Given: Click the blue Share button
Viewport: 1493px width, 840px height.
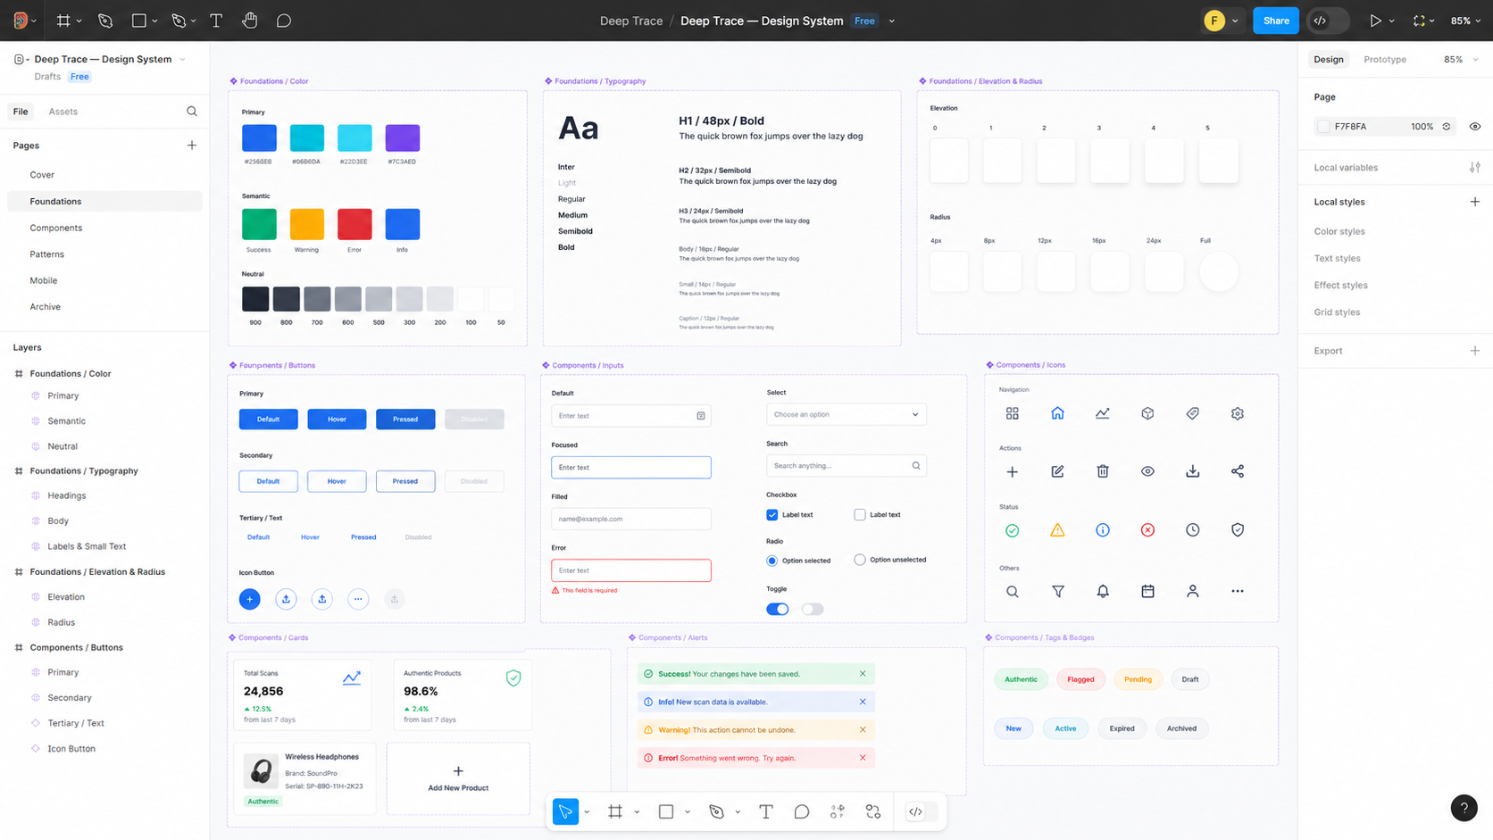Looking at the screenshot, I should coord(1276,21).
